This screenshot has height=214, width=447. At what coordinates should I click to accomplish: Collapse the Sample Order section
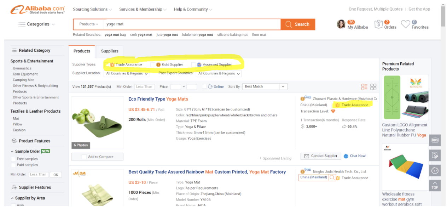[x=12, y=152]
